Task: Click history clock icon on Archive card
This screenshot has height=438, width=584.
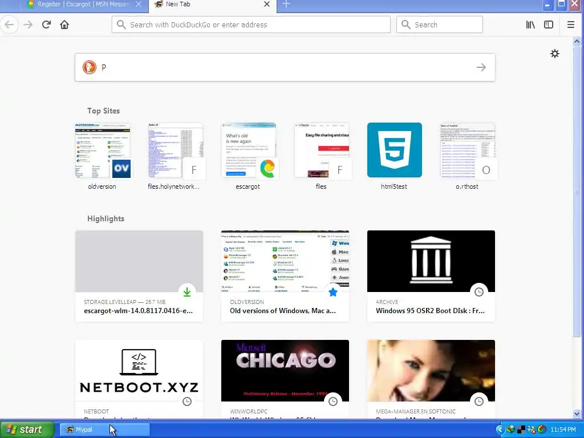Action: 479,292
